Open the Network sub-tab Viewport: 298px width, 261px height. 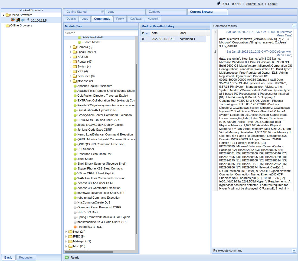[x=153, y=19]
